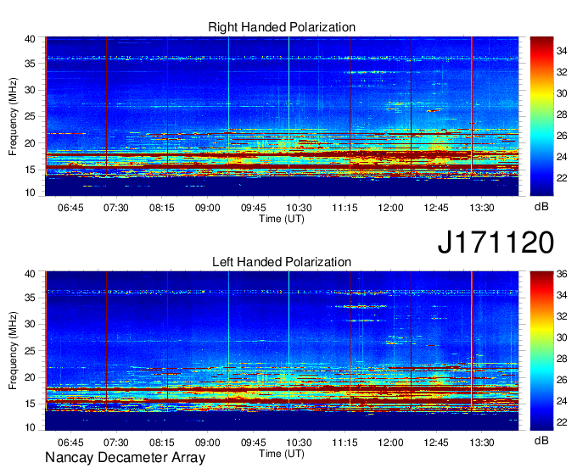Click 09:00 time tick under Right Handed plot
Image resolution: width=577 pixels, height=468 pixels.
(x=208, y=208)
